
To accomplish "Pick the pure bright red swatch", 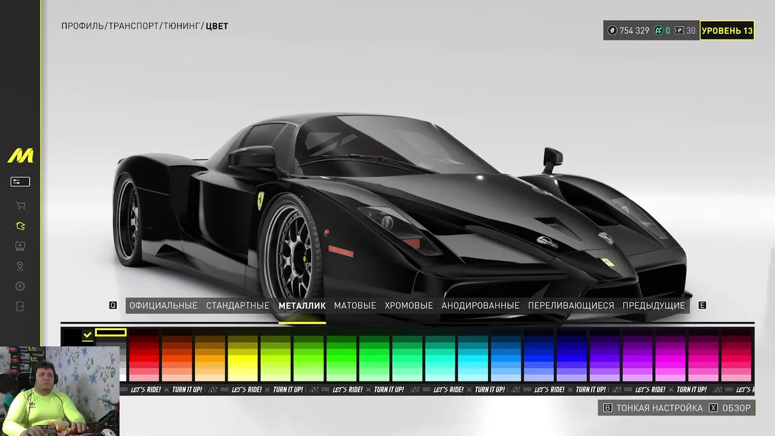I will [143, 358].
